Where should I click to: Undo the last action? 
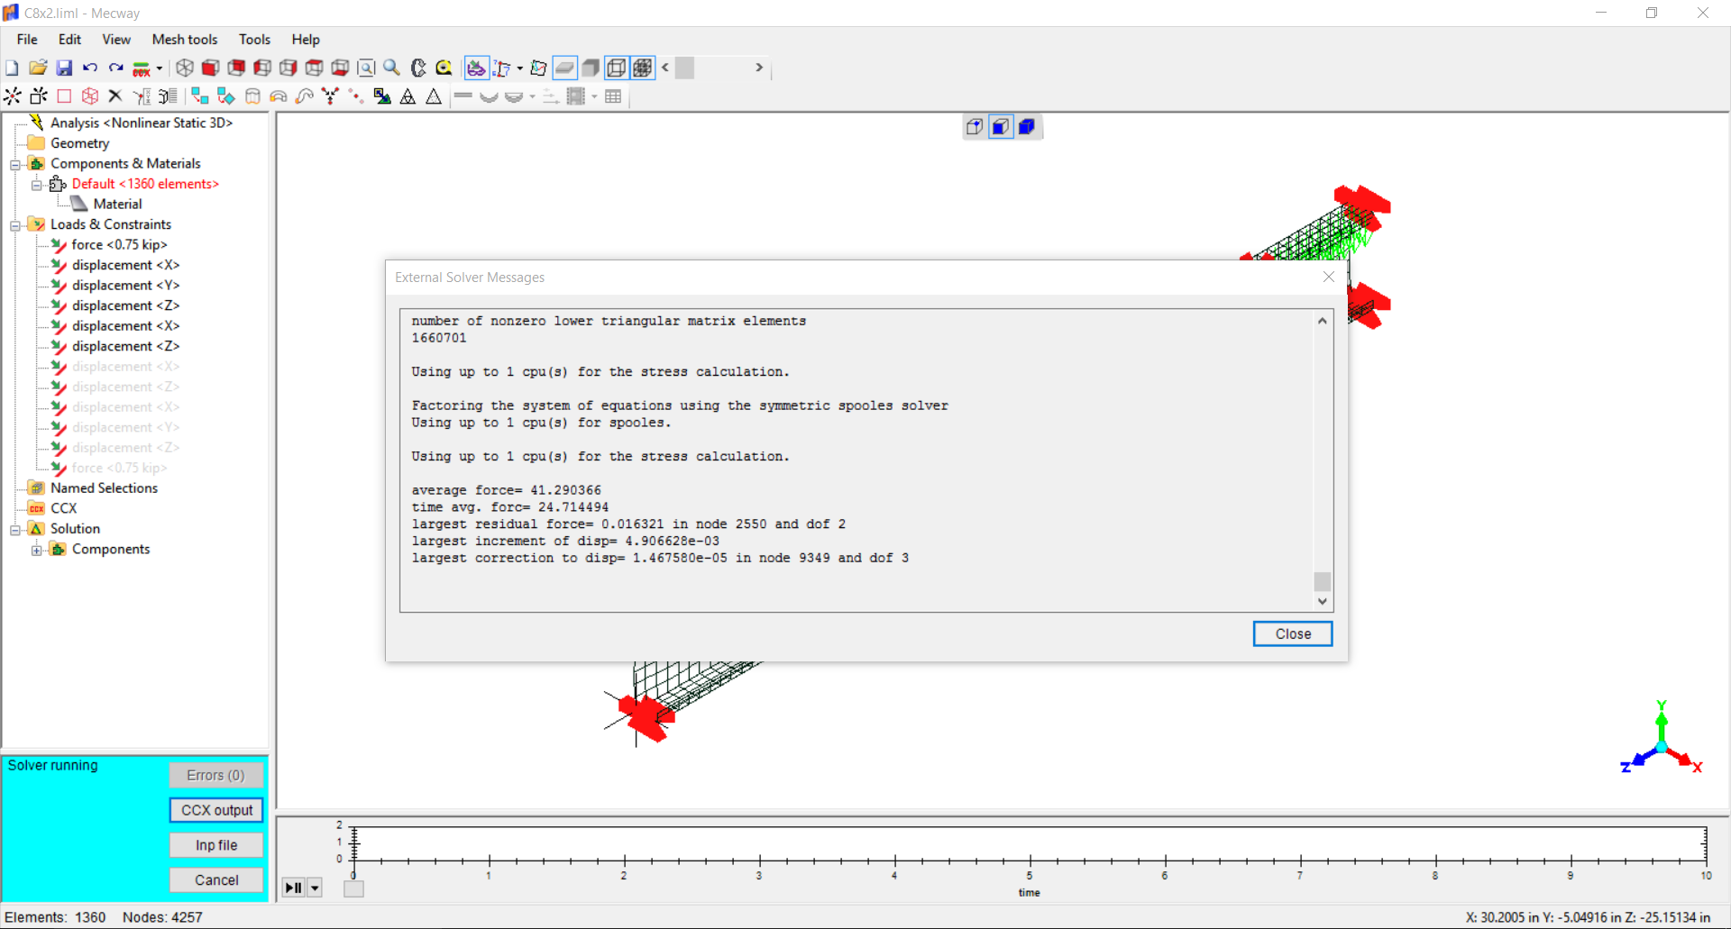tap(90, 68)
